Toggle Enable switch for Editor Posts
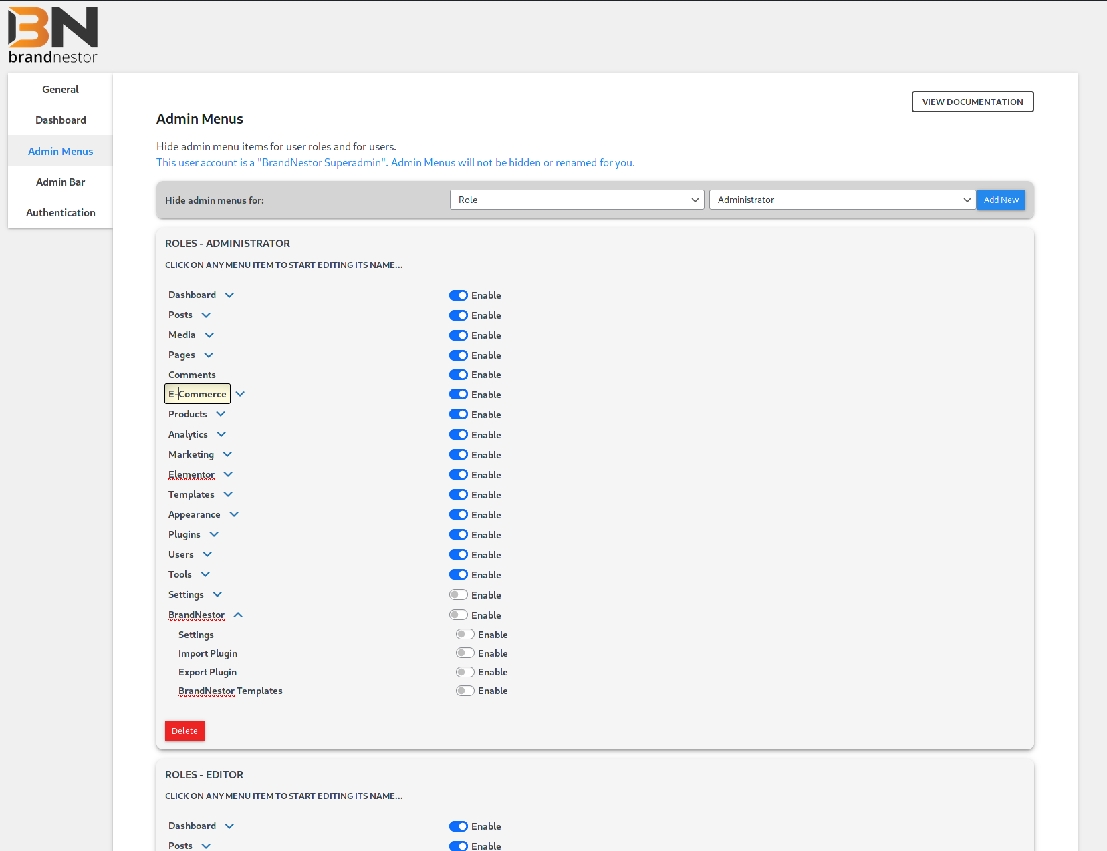The image size is (1107, 851). pyautogui.click(x=459, y=846)
